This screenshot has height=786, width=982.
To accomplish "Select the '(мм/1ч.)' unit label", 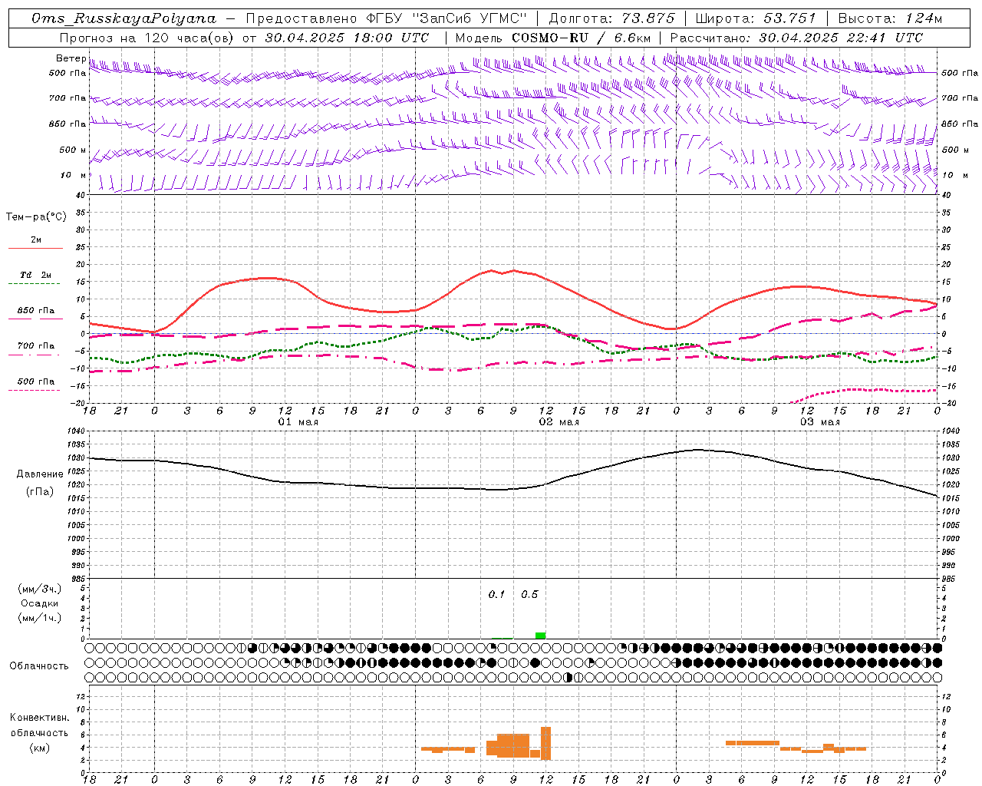I will 39,618.
